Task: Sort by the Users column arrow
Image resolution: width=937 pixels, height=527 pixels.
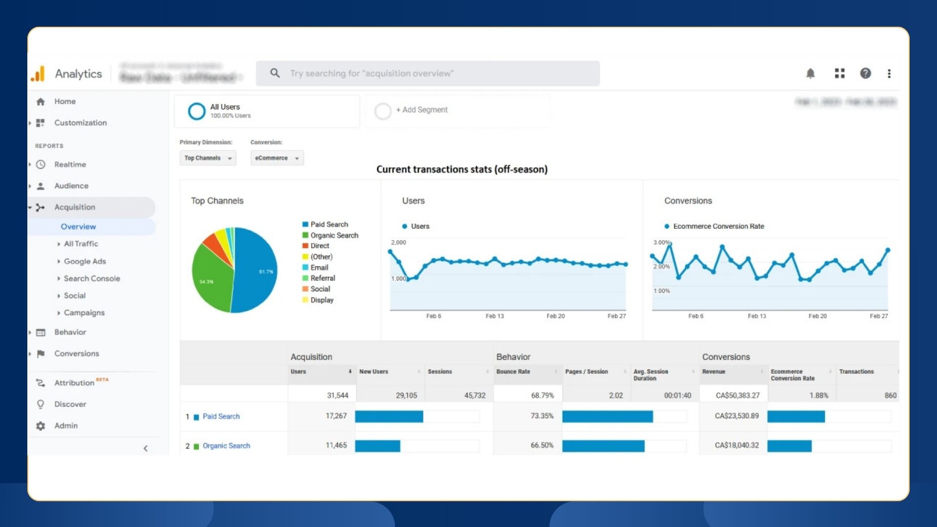Action: coord(350,372)
